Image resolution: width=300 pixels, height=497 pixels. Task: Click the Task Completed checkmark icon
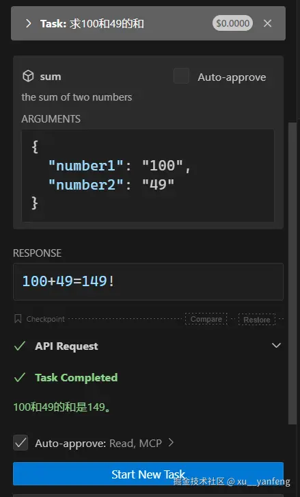click(20, 377)
